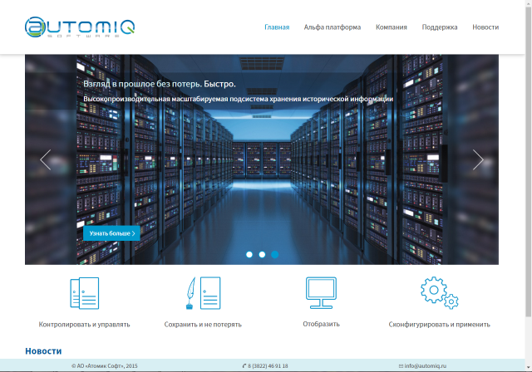This screenshot has height=372, width=532.
Task: Click the scrollbar down arrow
Action: pos(529,368)
